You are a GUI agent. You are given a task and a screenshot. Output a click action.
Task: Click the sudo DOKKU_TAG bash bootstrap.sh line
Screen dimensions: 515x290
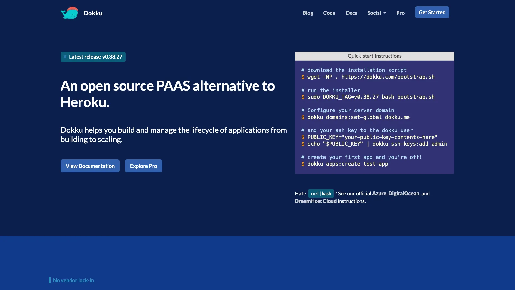(x=368, y=97)
